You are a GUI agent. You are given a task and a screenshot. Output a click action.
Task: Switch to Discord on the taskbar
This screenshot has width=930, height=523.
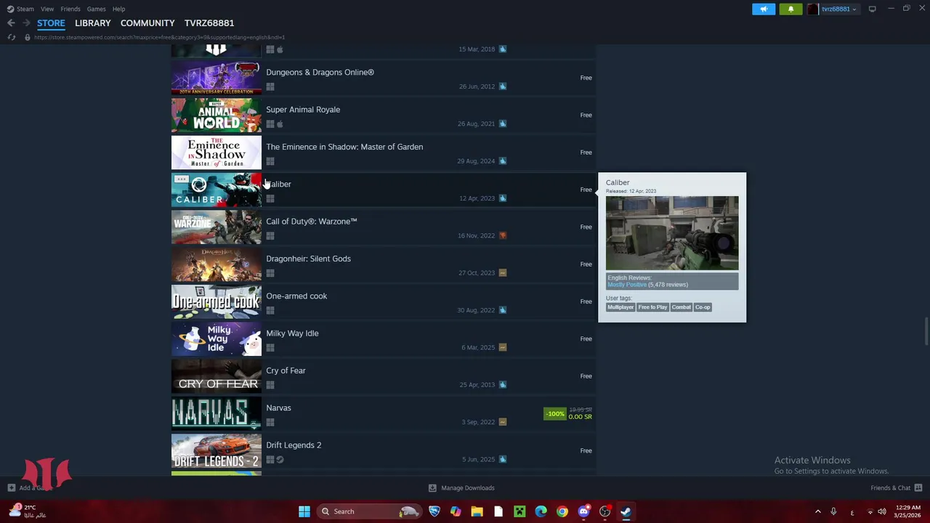pos(583,511)
